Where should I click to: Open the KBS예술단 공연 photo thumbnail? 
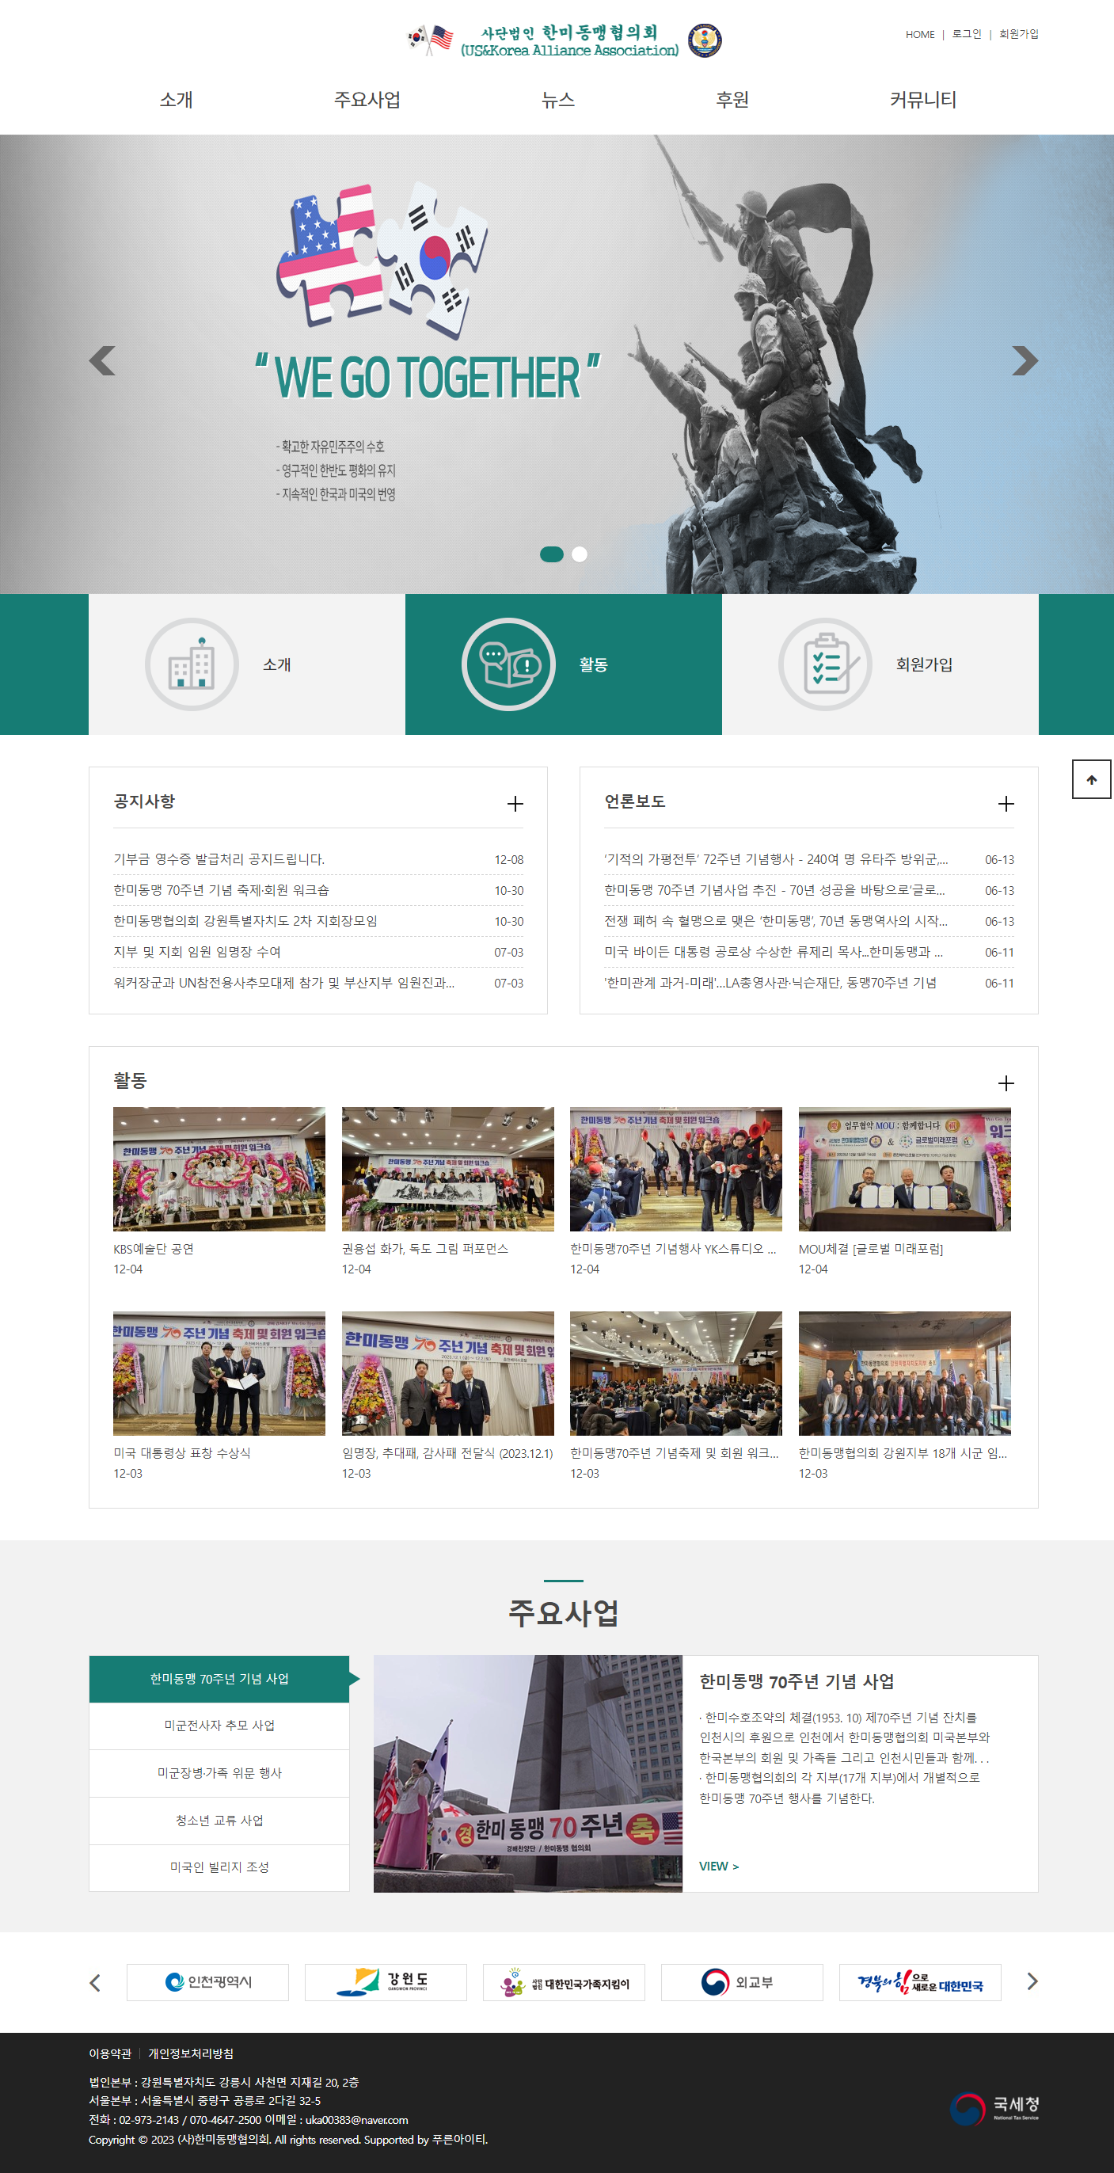(219, 1168)
